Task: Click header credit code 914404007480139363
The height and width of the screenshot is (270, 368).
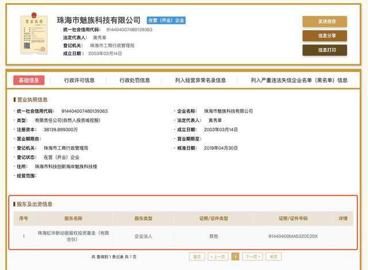Action: click(129, 29)
